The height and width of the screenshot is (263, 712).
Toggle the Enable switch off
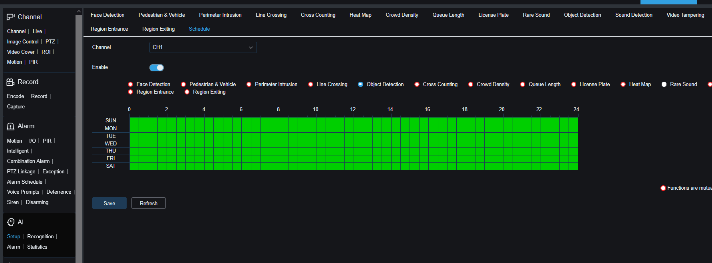(x=157, y=68)
